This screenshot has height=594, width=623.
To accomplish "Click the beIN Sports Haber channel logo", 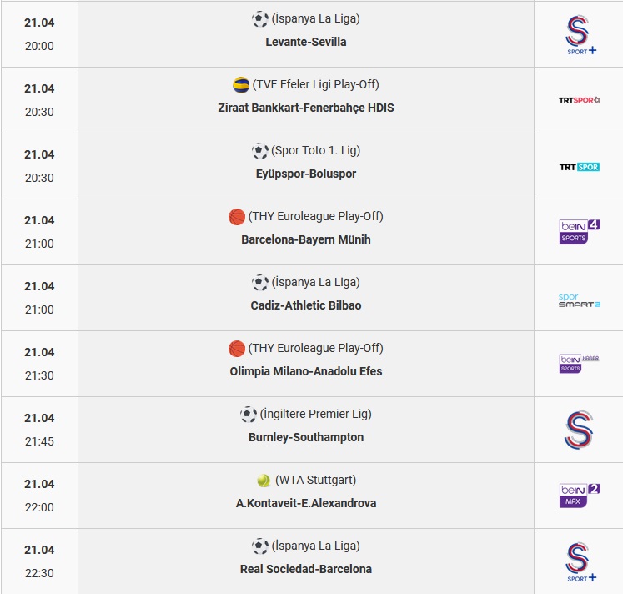I will coord(580,364).
